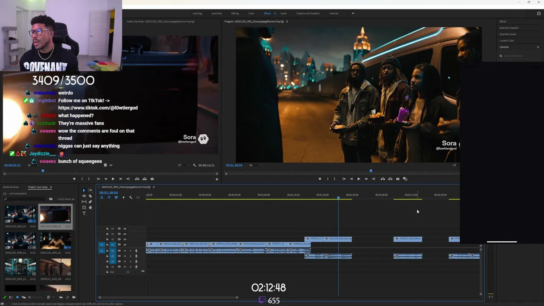Viewport: 544px width, 306px height.
Task: Select the Rectangle tool
Action: pos(84,207)
